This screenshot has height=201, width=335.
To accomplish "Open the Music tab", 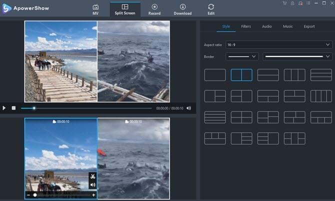I will coord(288,26).
